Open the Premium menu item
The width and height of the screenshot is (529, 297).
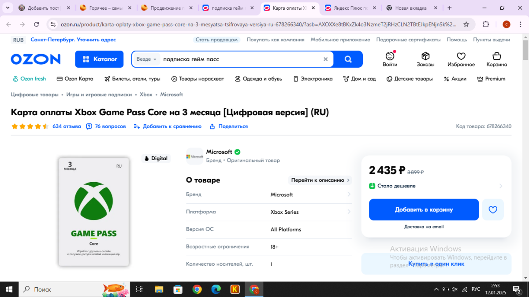[x=491, y=79]
